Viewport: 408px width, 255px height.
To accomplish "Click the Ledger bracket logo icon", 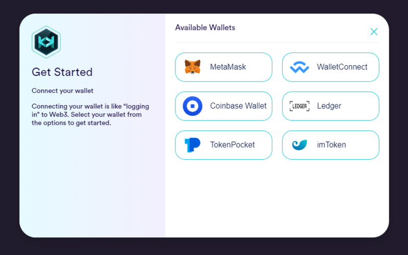I will point(299,106).
